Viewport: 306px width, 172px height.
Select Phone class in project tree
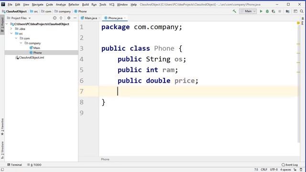(x=37, y=53)
